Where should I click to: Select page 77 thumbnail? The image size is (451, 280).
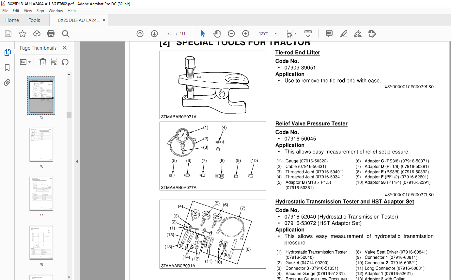click(x=41, y=193)
